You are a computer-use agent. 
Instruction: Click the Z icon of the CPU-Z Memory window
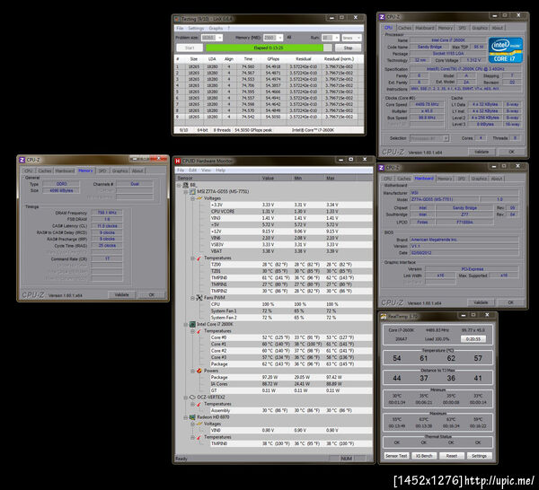pos(22,160)
